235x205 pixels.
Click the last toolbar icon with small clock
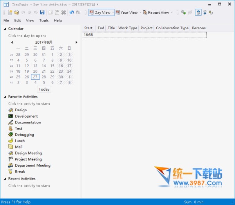pyautogui.click(x=211, y=12)
